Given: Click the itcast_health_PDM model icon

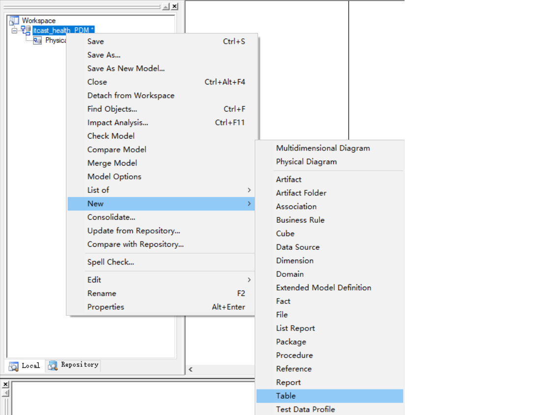Looking at the screenshot, I should coord(26,30).
